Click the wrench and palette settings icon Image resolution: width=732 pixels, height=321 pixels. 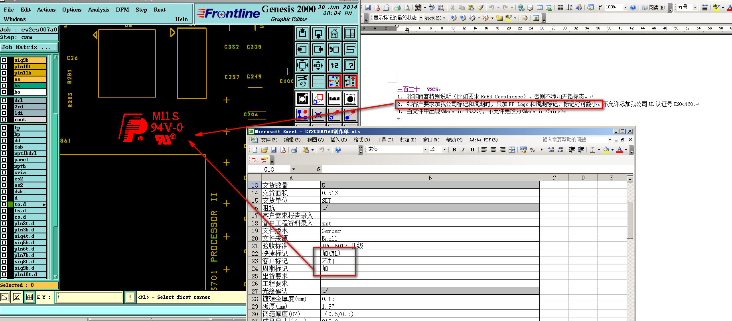tap(302, 81)
